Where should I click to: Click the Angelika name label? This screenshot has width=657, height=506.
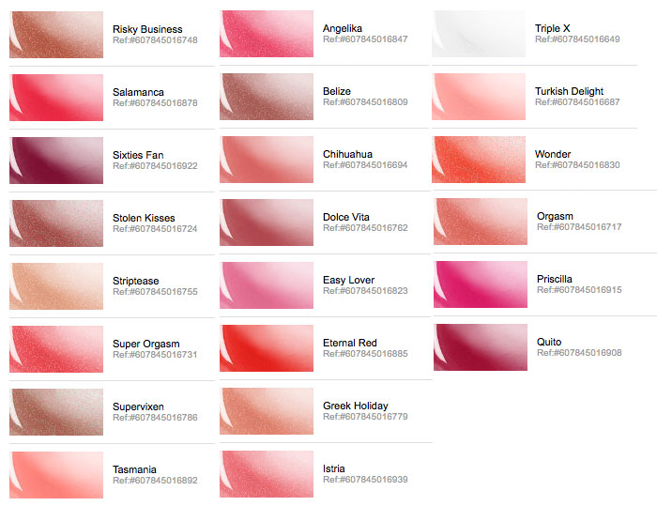point(343,28)
